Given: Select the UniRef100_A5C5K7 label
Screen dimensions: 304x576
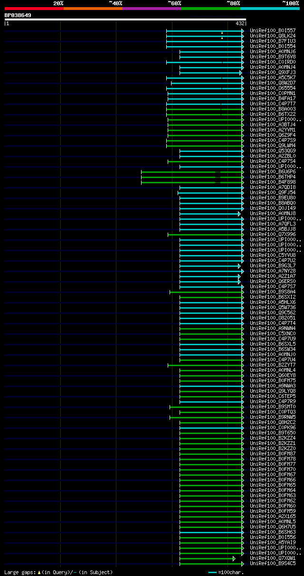Looking at the screenshot, I should click(273, 77).
